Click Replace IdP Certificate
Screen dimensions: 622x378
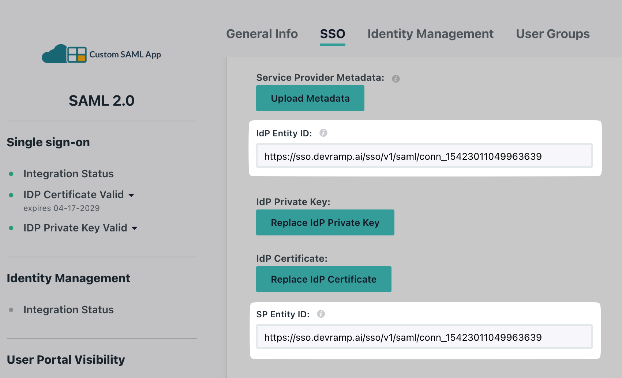[323, 279]
